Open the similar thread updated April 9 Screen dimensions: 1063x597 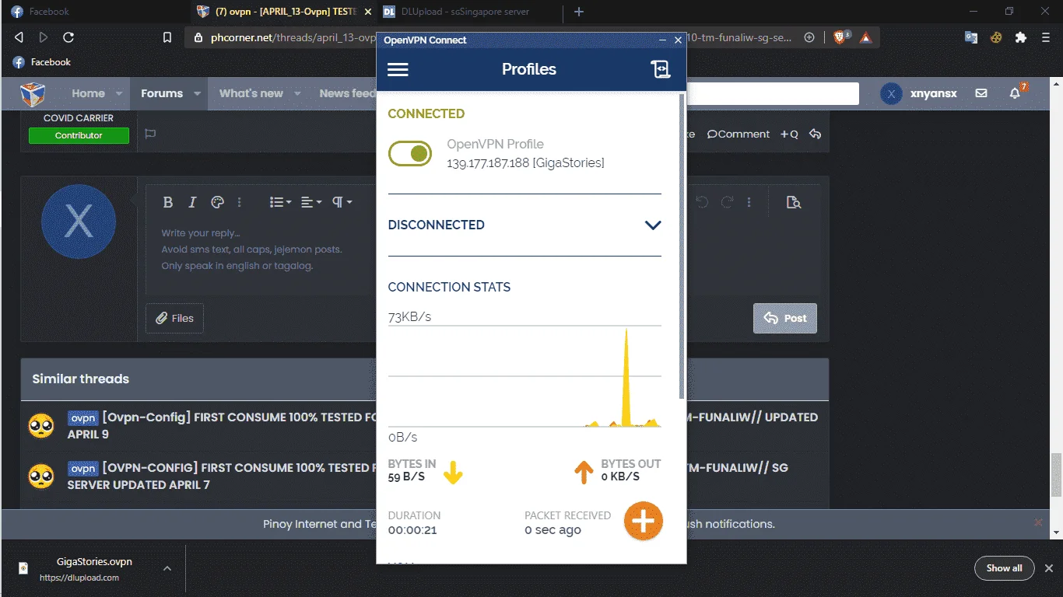click(x=443, y=425)
